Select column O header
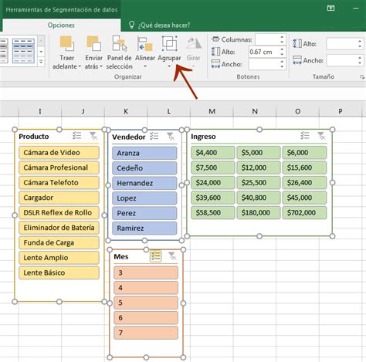The height and width of the screenshot is (362, 366). coord(297,111)
